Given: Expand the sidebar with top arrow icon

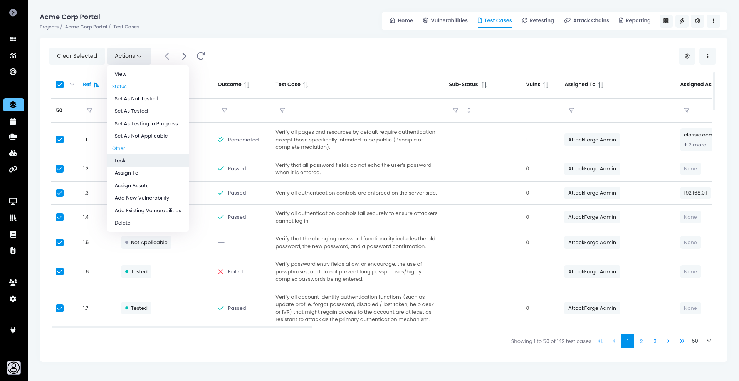Looking at the screenshot, I should (13, 13).
